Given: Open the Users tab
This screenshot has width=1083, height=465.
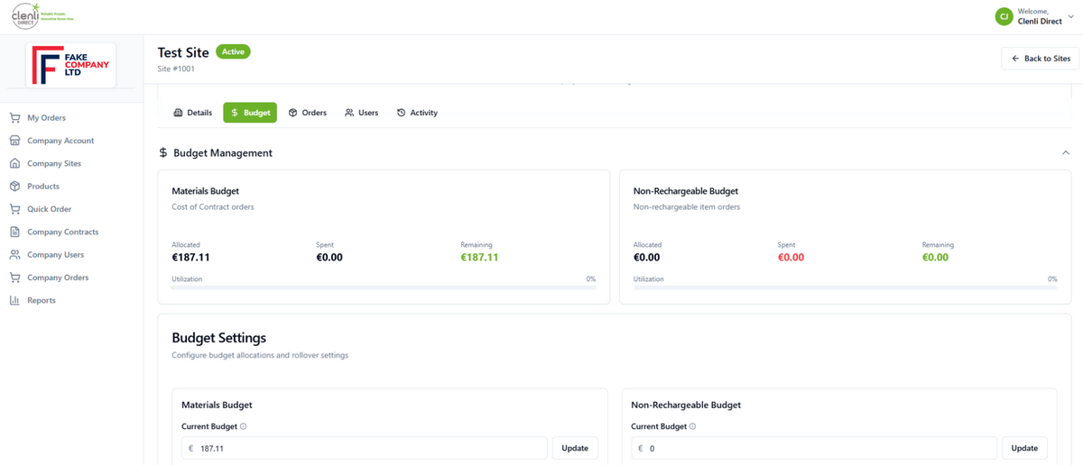Looking at the screenshot, I should pyautogui.click(x=362, y=113).
